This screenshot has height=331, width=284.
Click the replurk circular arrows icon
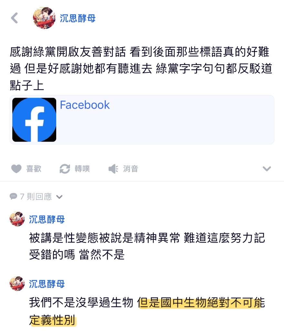coord(65,169)
